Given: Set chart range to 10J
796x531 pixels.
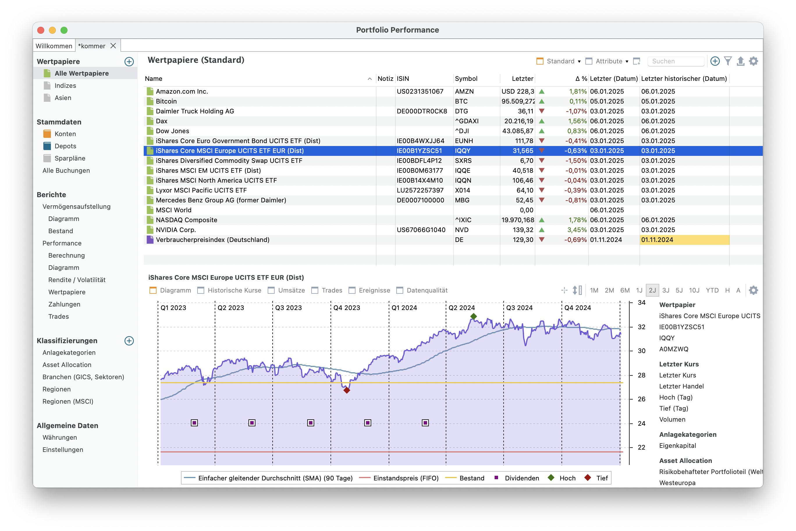Looking at the screenshot, I should click(x=694, y=290).
